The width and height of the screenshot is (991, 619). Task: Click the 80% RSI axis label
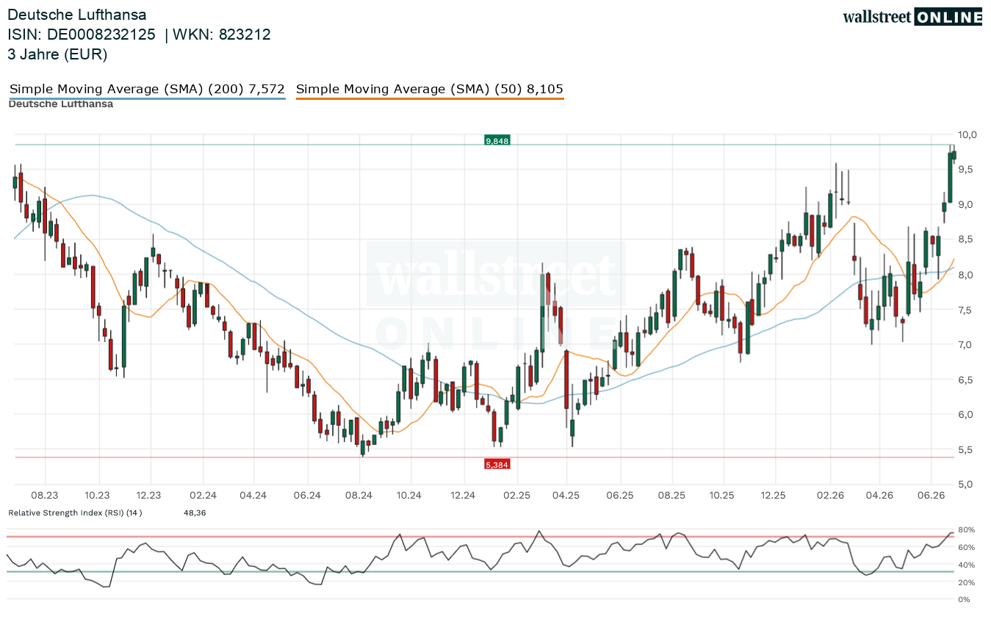[x=965, y=529]
